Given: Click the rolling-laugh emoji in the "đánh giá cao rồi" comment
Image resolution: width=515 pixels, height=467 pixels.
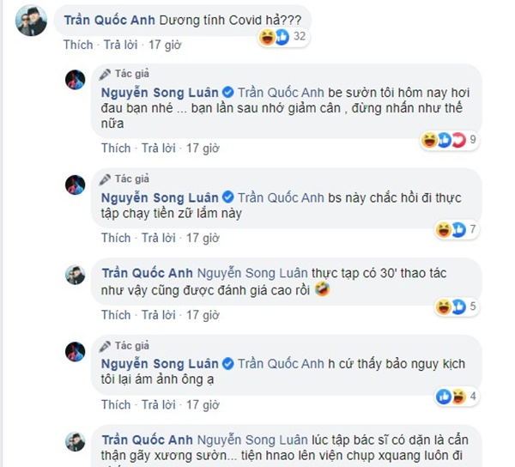Looking at the screenshot, I should (322, 289).
